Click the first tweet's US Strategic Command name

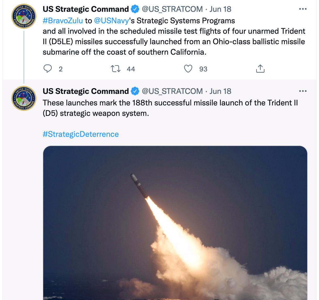(86, 9)
